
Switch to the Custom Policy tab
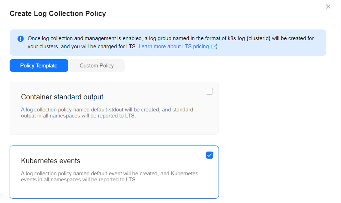[96, 66]
